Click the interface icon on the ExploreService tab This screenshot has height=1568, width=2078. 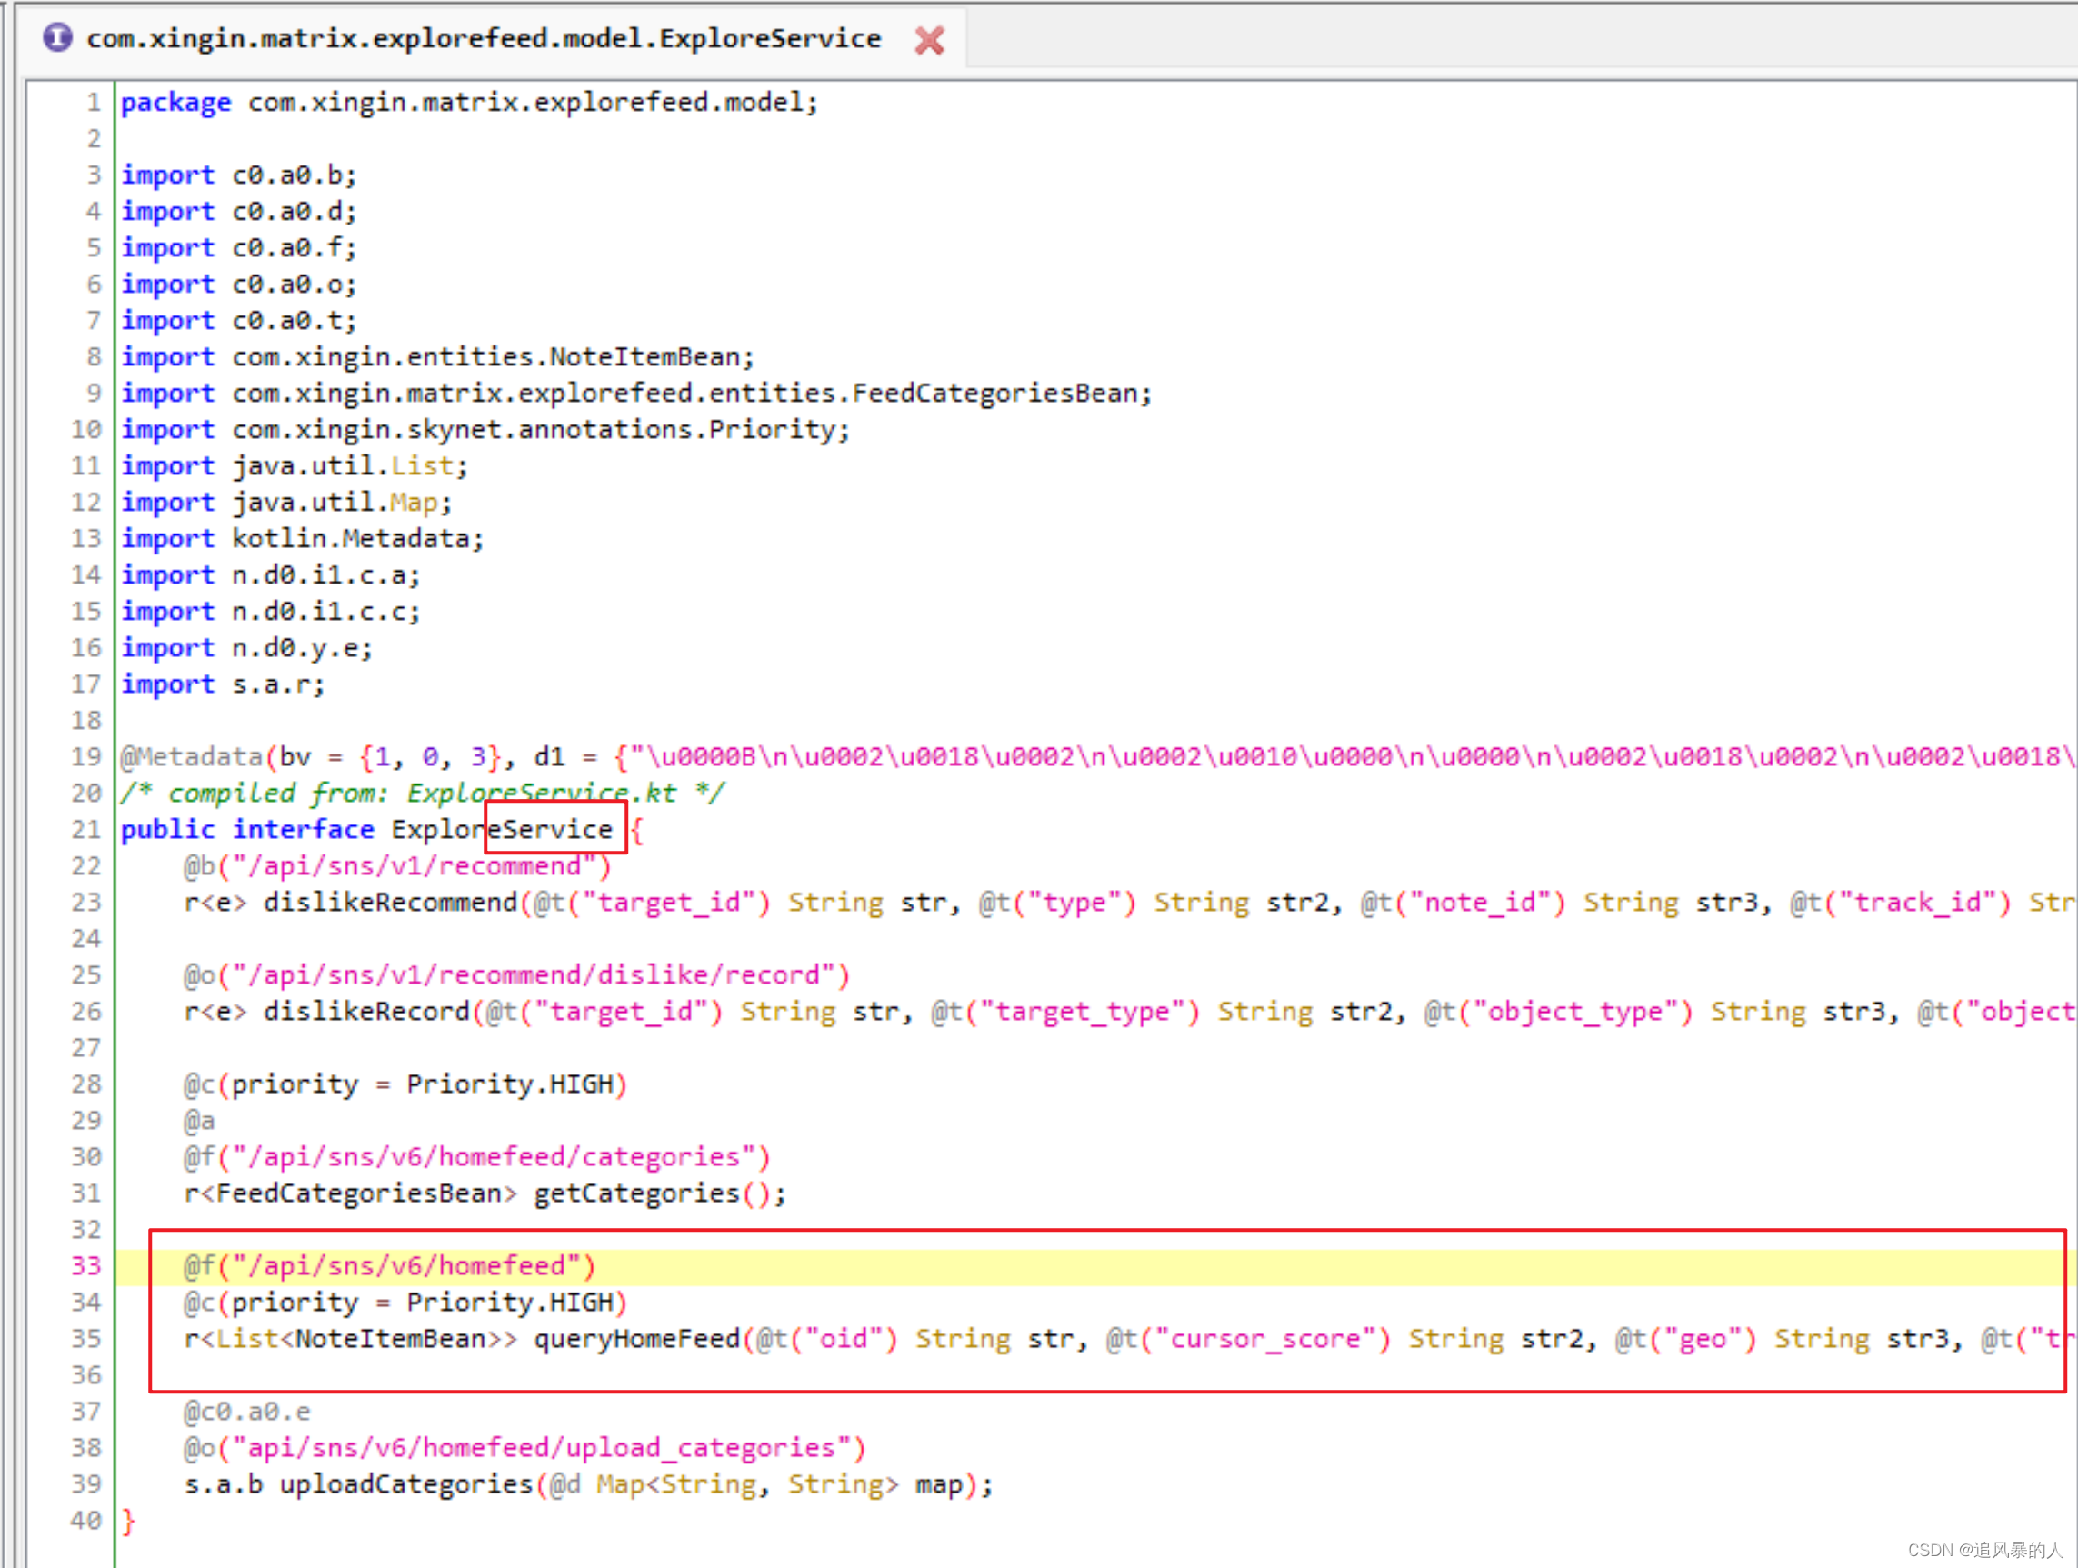57,37
